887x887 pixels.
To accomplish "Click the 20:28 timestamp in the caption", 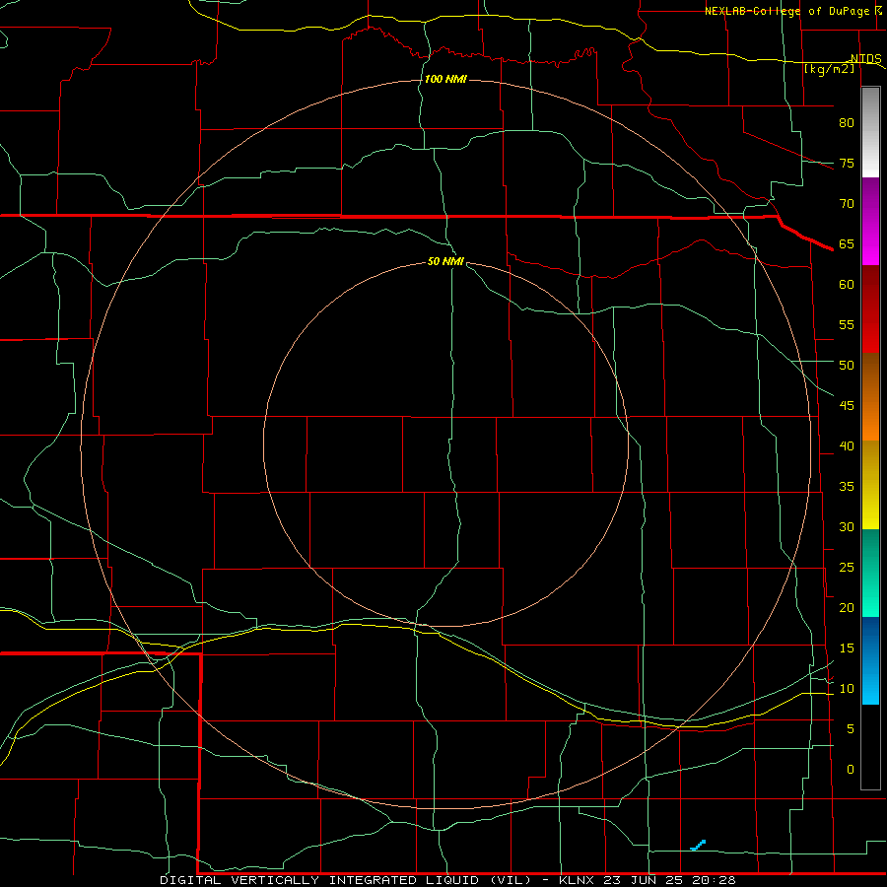I will pyautogui.click(x=714, y=880).
